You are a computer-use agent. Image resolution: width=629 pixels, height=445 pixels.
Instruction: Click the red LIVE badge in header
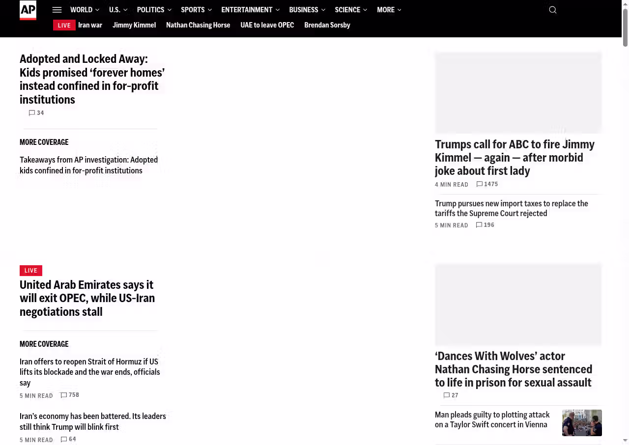pyautogui.click(x=64, y=25)
